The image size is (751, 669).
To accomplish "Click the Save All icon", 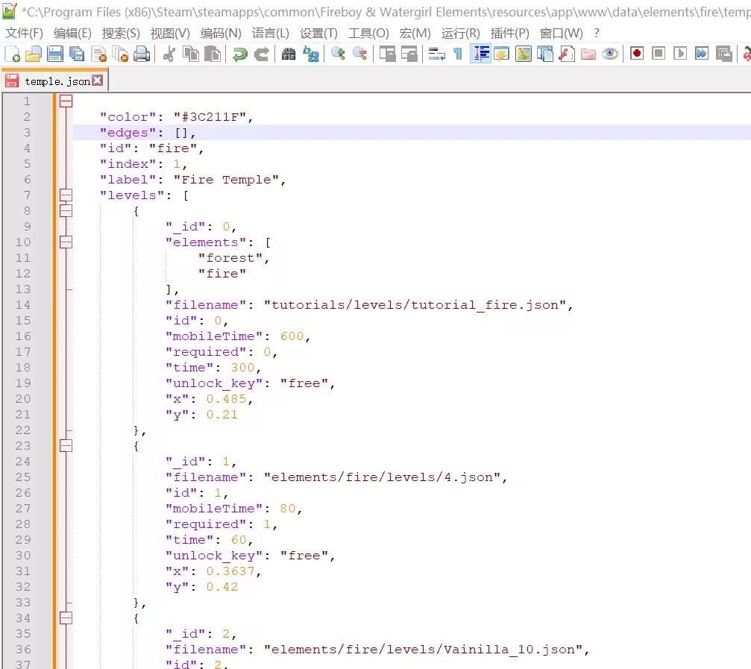I will pyautogui.click(x=77, y=54).
